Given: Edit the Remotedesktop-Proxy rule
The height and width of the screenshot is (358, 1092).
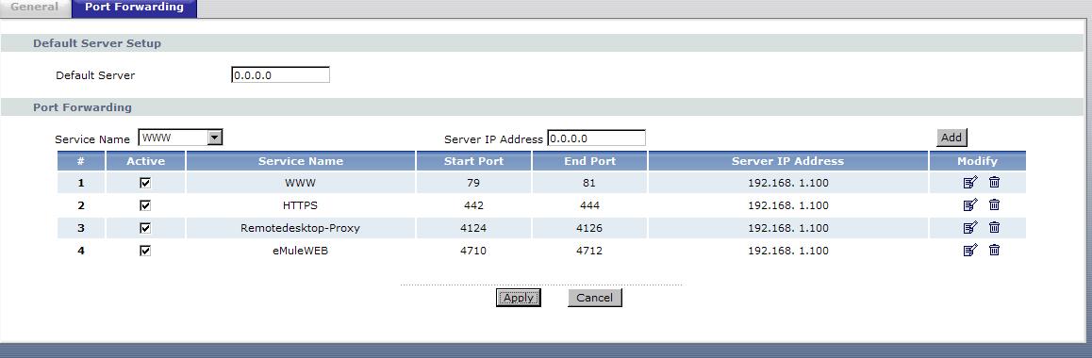Looking at the screenshot, I should [970, 227].
